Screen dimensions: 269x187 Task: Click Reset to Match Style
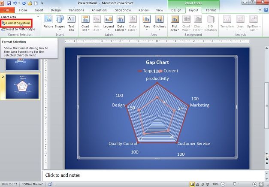(x=18, y=29)
